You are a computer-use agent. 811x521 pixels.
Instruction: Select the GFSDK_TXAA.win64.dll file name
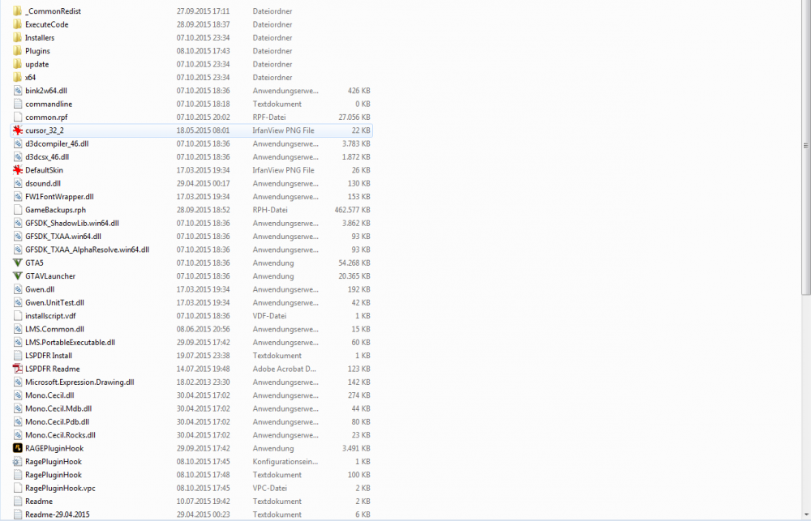pos(63,237)
